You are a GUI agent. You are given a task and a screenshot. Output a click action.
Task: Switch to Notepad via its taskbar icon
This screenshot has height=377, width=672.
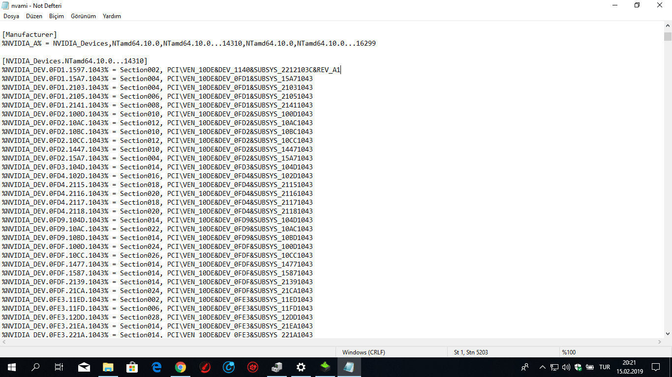(x=349, y=367)
